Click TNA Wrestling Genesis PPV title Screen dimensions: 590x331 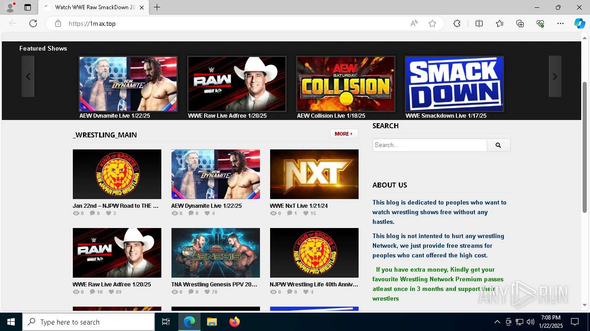(214, 285)
